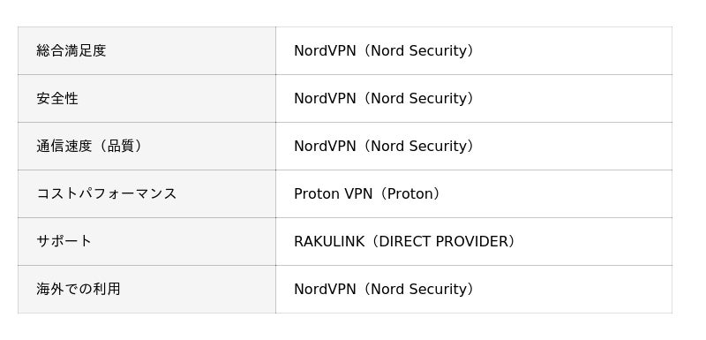Click the word RAKULINK in the サポート row
This screenshot has height=340, width=706.
[x=329, y=242]
